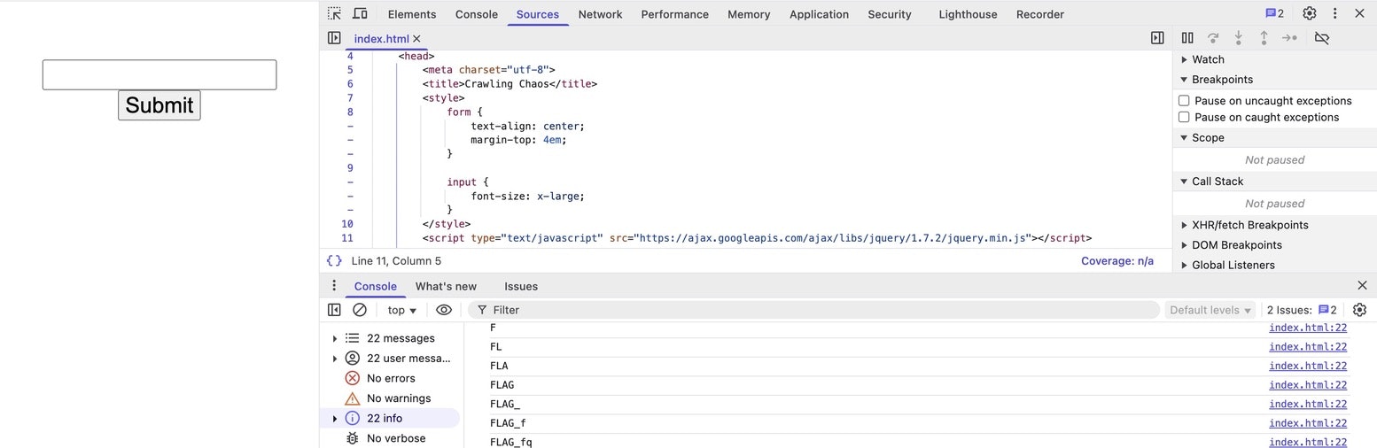The height and width of the screenshot is (448, 1377).
Task: Open the top context dropdown
Action: (x=402, y=310)
